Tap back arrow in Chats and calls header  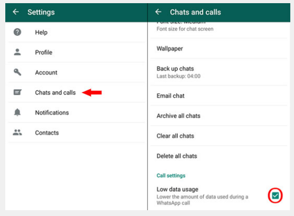[x=158, y=12]
